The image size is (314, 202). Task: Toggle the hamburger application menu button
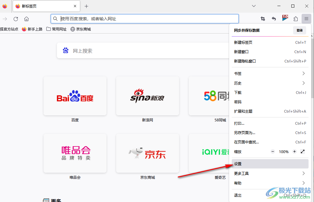coord(306,19)
